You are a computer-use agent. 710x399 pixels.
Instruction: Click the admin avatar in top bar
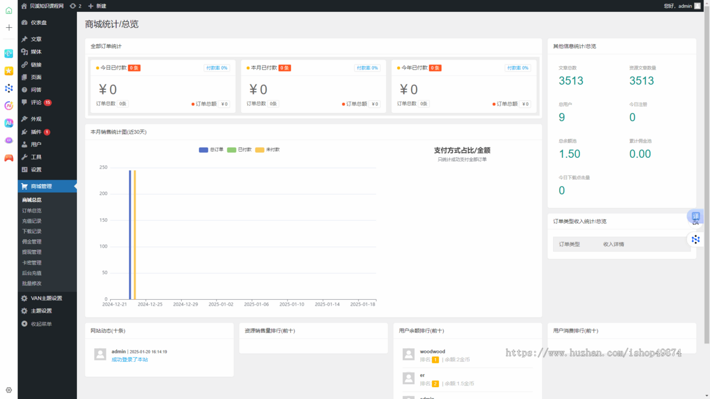click(x=697, y=6)
